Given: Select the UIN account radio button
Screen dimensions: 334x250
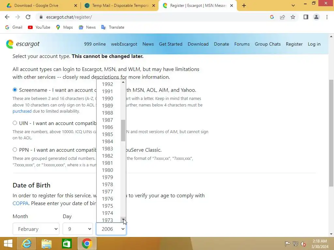Looking at the screenshot, I should 15,123.
